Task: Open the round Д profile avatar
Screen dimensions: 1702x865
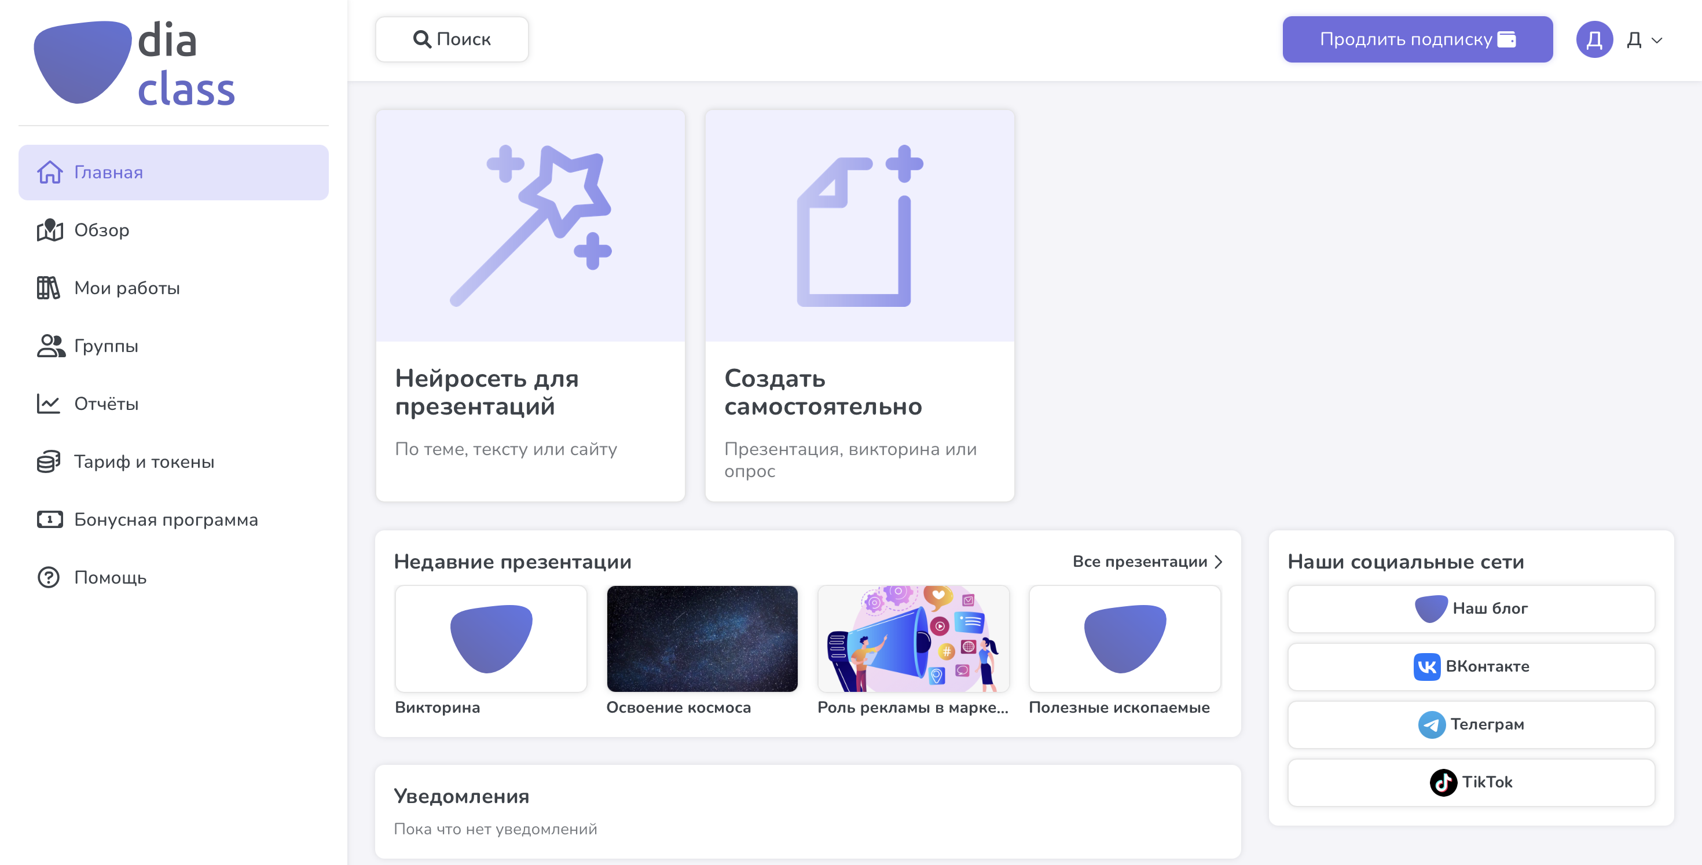Action: (1594, 39)
